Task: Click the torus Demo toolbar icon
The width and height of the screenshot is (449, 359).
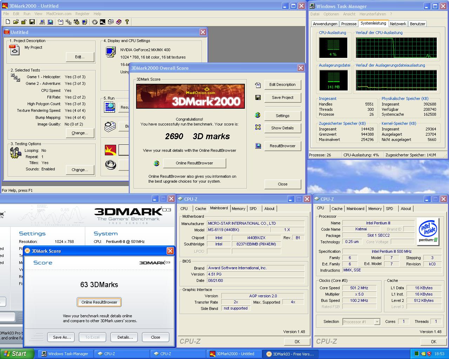Action: pos(95,22)
